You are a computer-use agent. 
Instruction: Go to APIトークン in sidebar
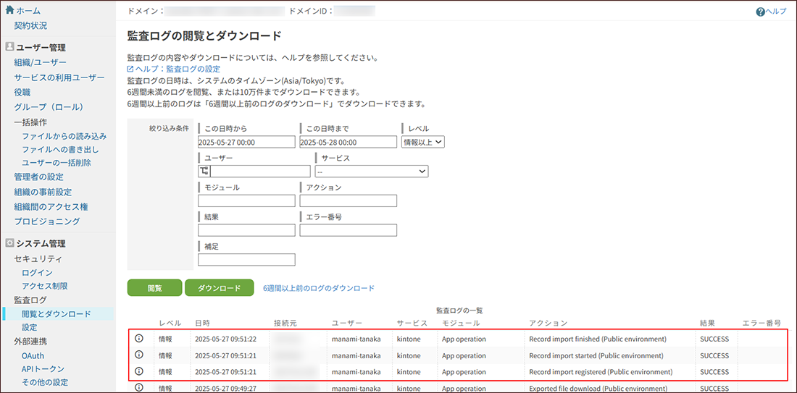(44, 369)
